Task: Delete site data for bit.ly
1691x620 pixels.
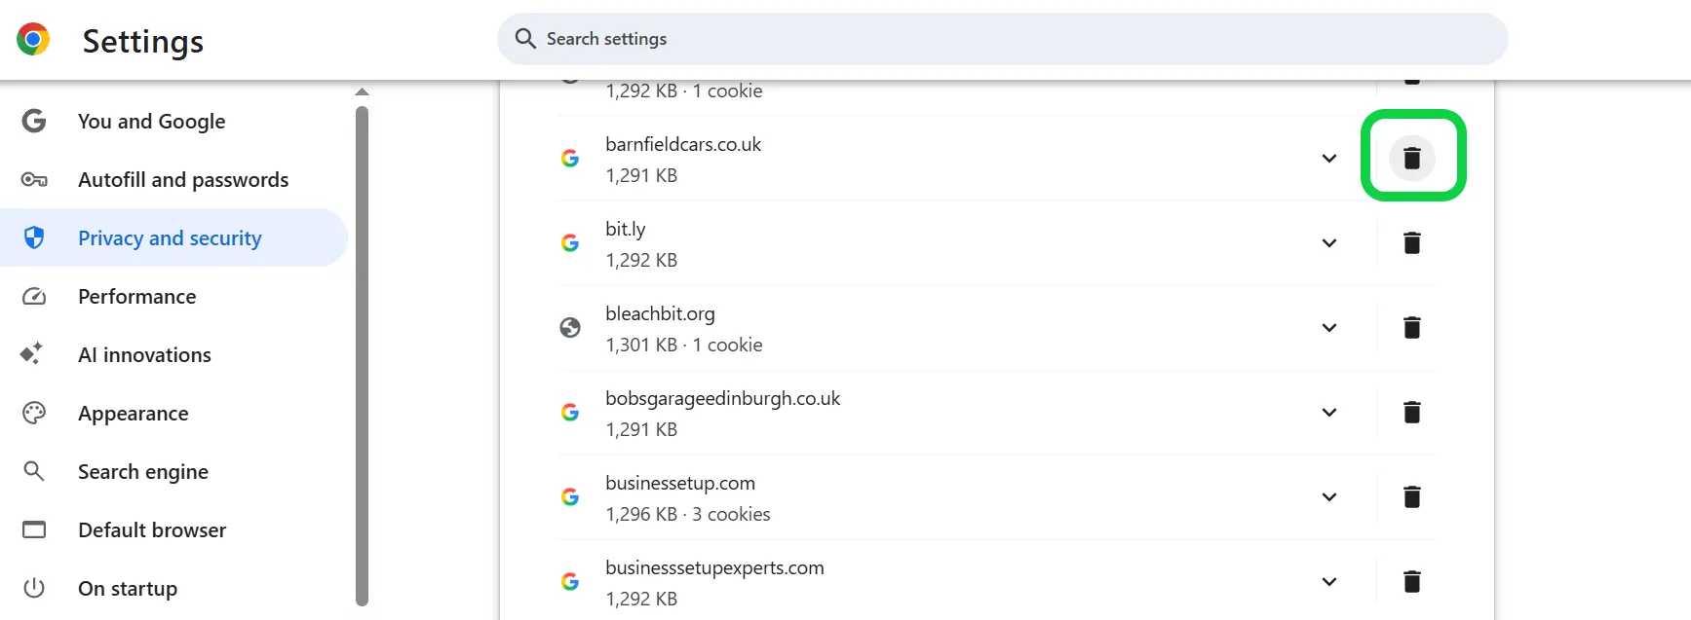Action: [x=1411, y=242]
